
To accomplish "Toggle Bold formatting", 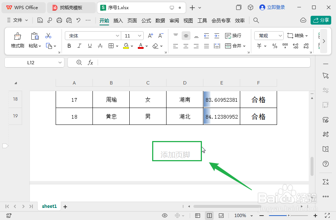I will point(69,46).
